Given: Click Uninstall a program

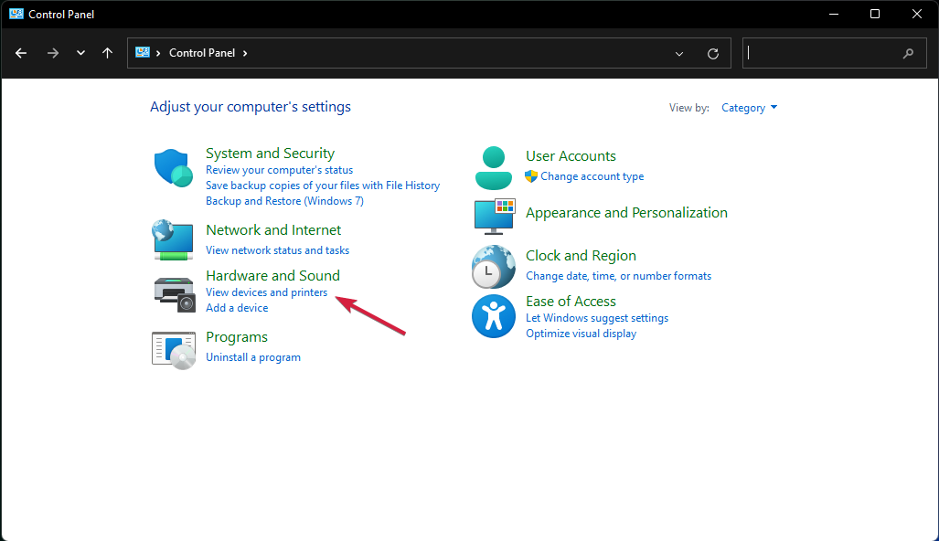Looking at the screenshot, I should 252,357.
